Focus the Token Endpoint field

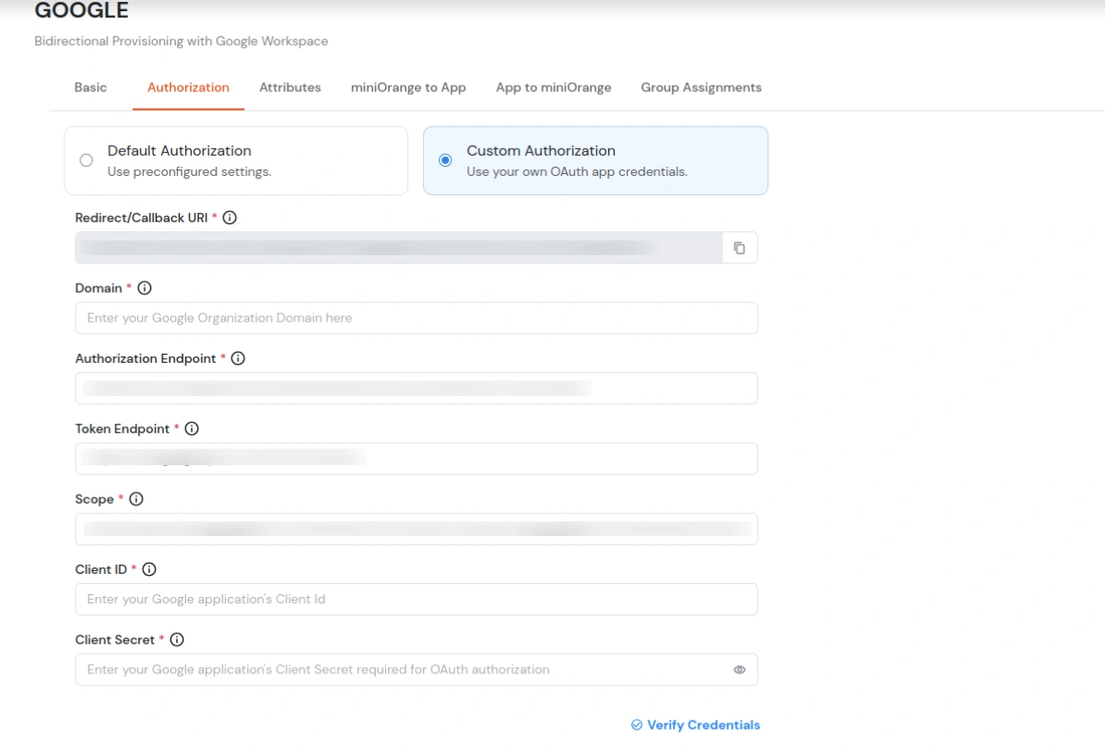tap(417, 460)
